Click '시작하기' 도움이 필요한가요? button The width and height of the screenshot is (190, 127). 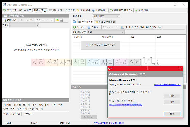[x=101, y=45]
